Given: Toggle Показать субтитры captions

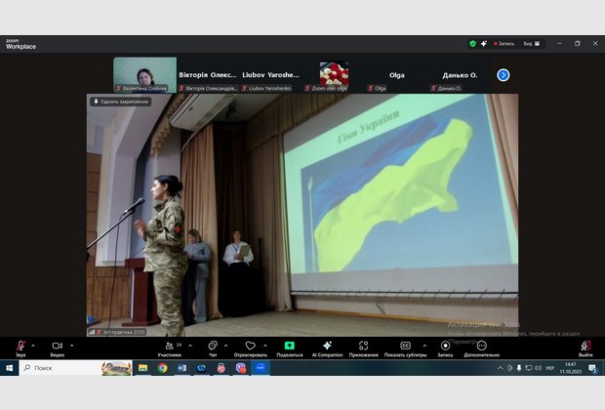Looking at the screenshot, I should point(405,346).
